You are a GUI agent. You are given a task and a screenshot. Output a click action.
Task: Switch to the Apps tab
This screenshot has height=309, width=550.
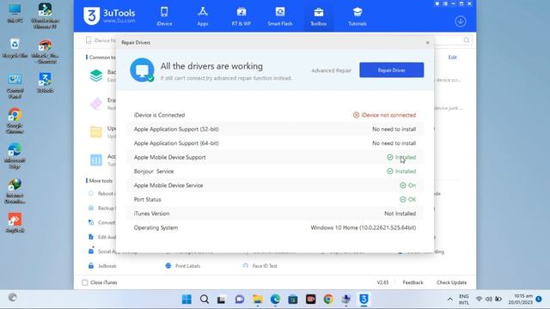(203, 16)
